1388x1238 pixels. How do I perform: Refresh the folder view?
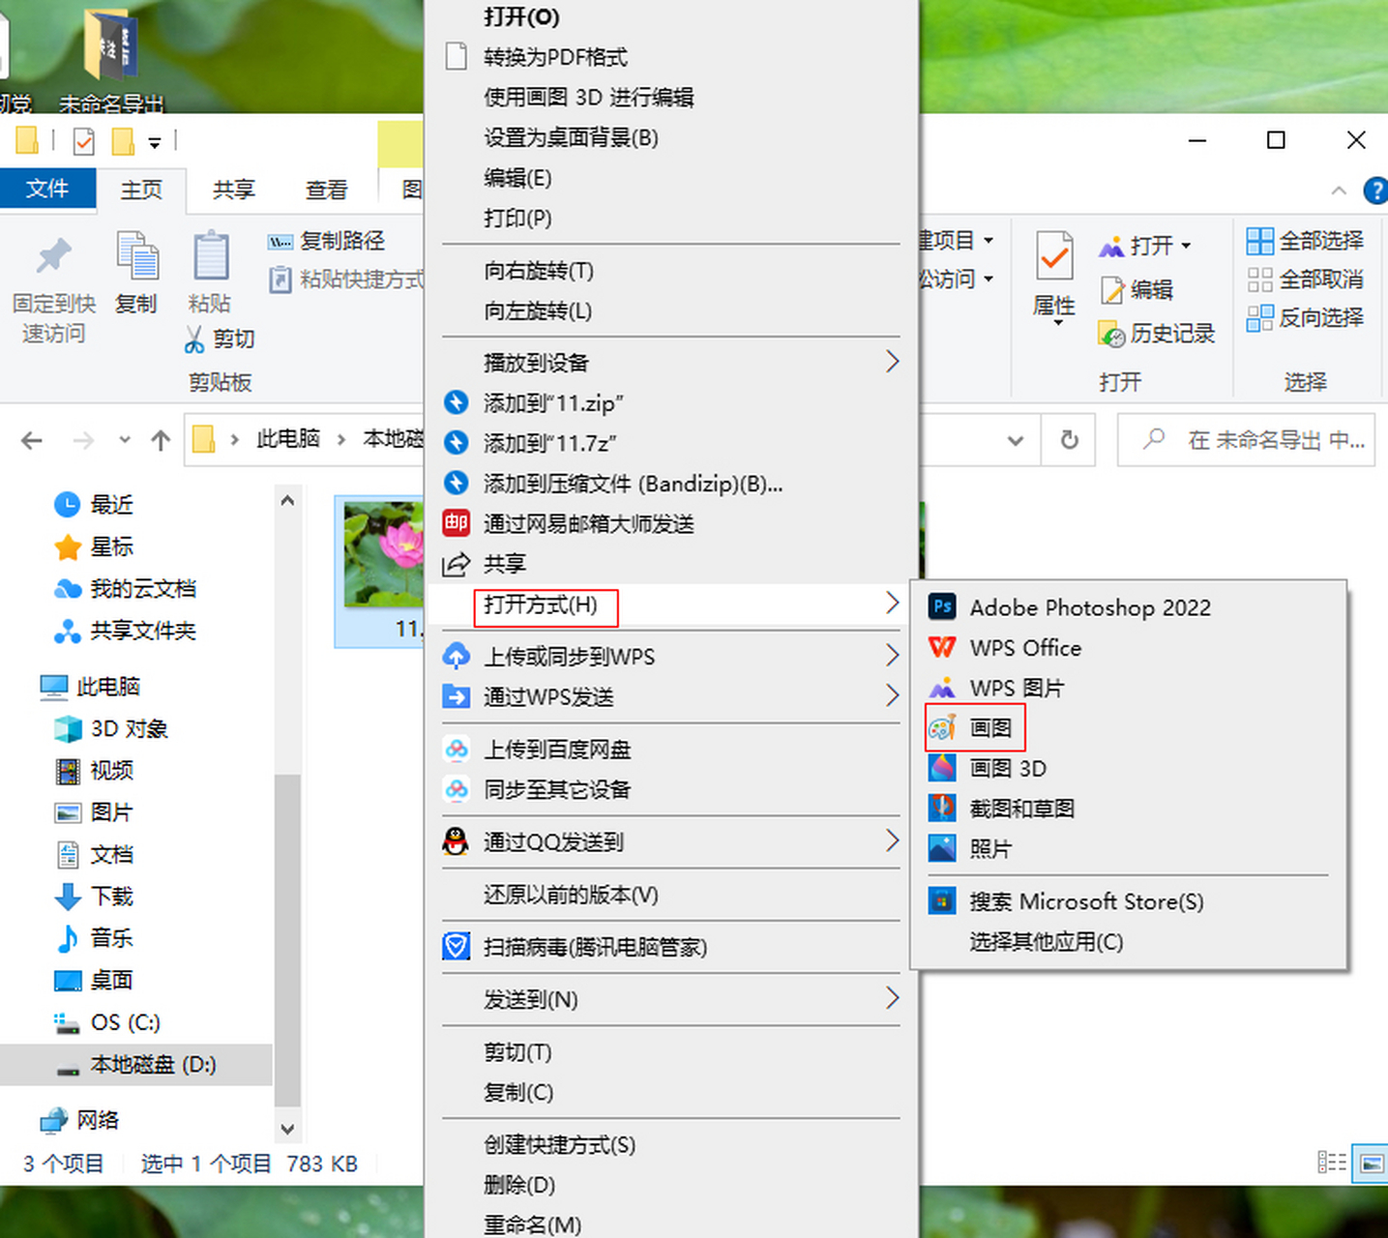[1069, 440]
